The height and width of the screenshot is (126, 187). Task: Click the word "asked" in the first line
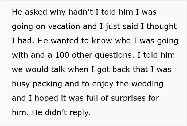click(36, 12)
